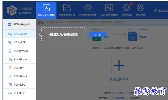Screen dimensions: 168x100
Task: Click the orange file-size notice text
Action: pyautogui.click(x=85, y=22)
